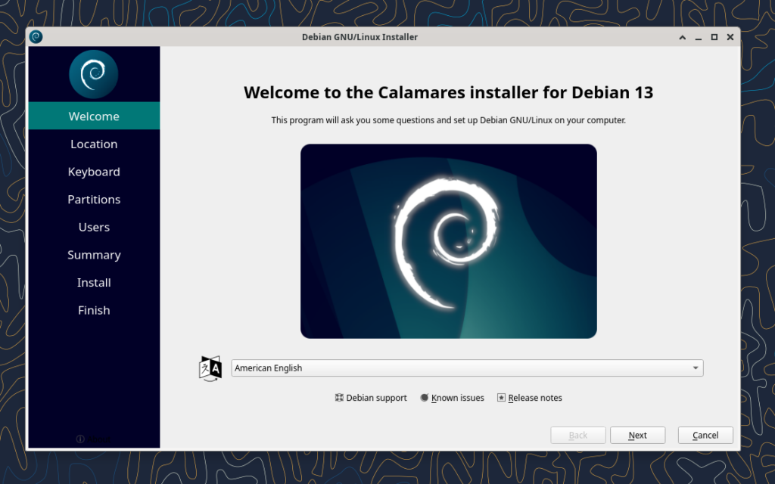Click the Keep Above Others arrow in the title bar

(682, 37)
